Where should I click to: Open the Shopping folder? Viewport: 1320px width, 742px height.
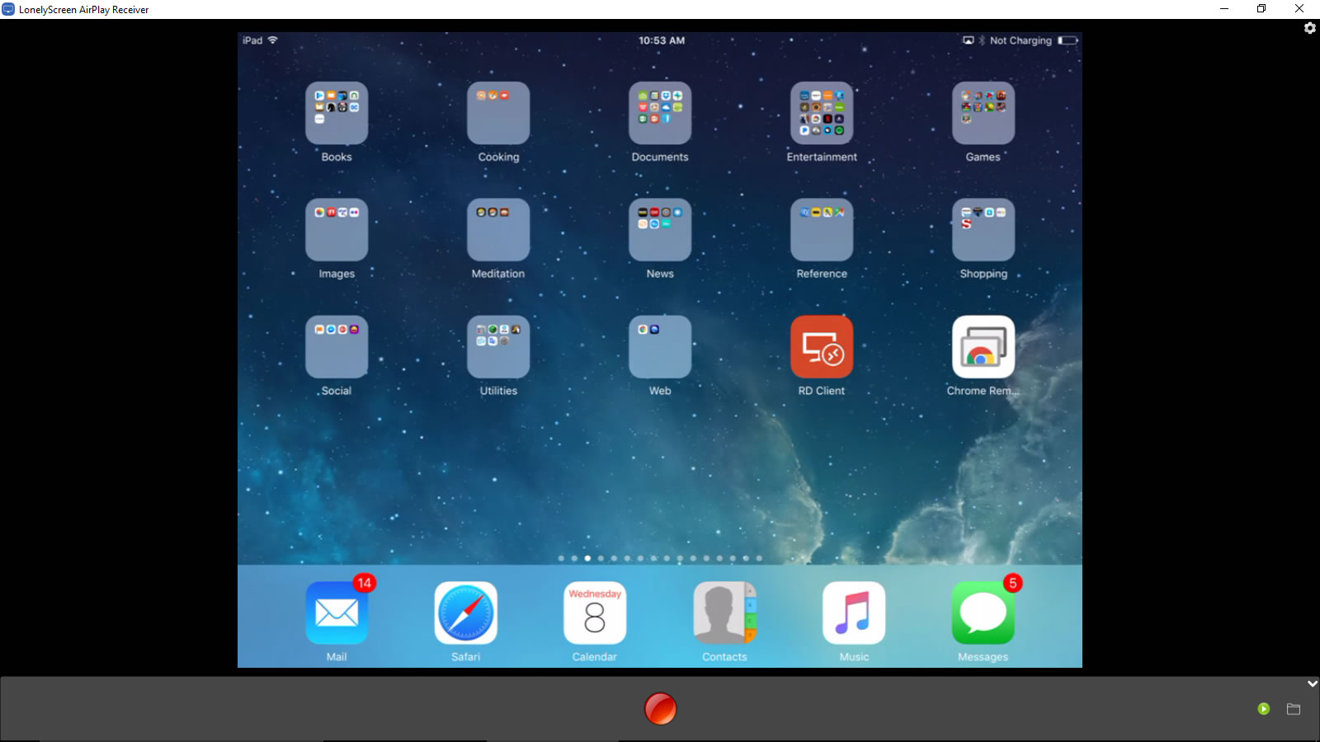point(983,230)
